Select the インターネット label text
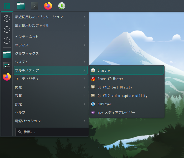This screenshot has width=184, height=158. (27, 37)
